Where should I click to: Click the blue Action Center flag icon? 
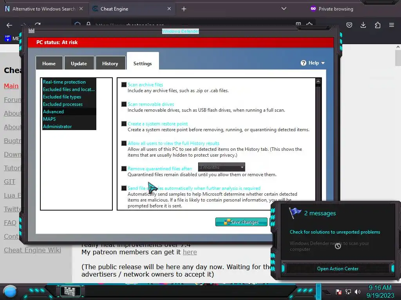(x=295, y=213)
